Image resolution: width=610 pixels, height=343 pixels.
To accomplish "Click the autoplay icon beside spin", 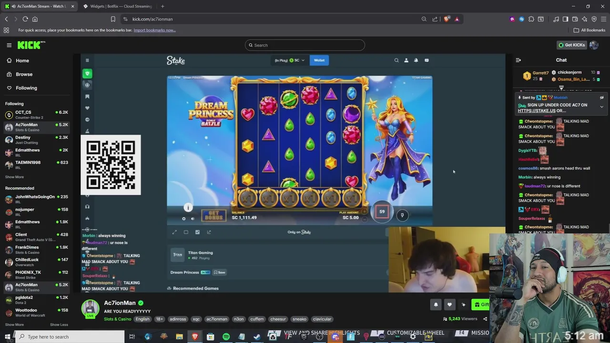I will pyautogui.click(x=402, y=215).
